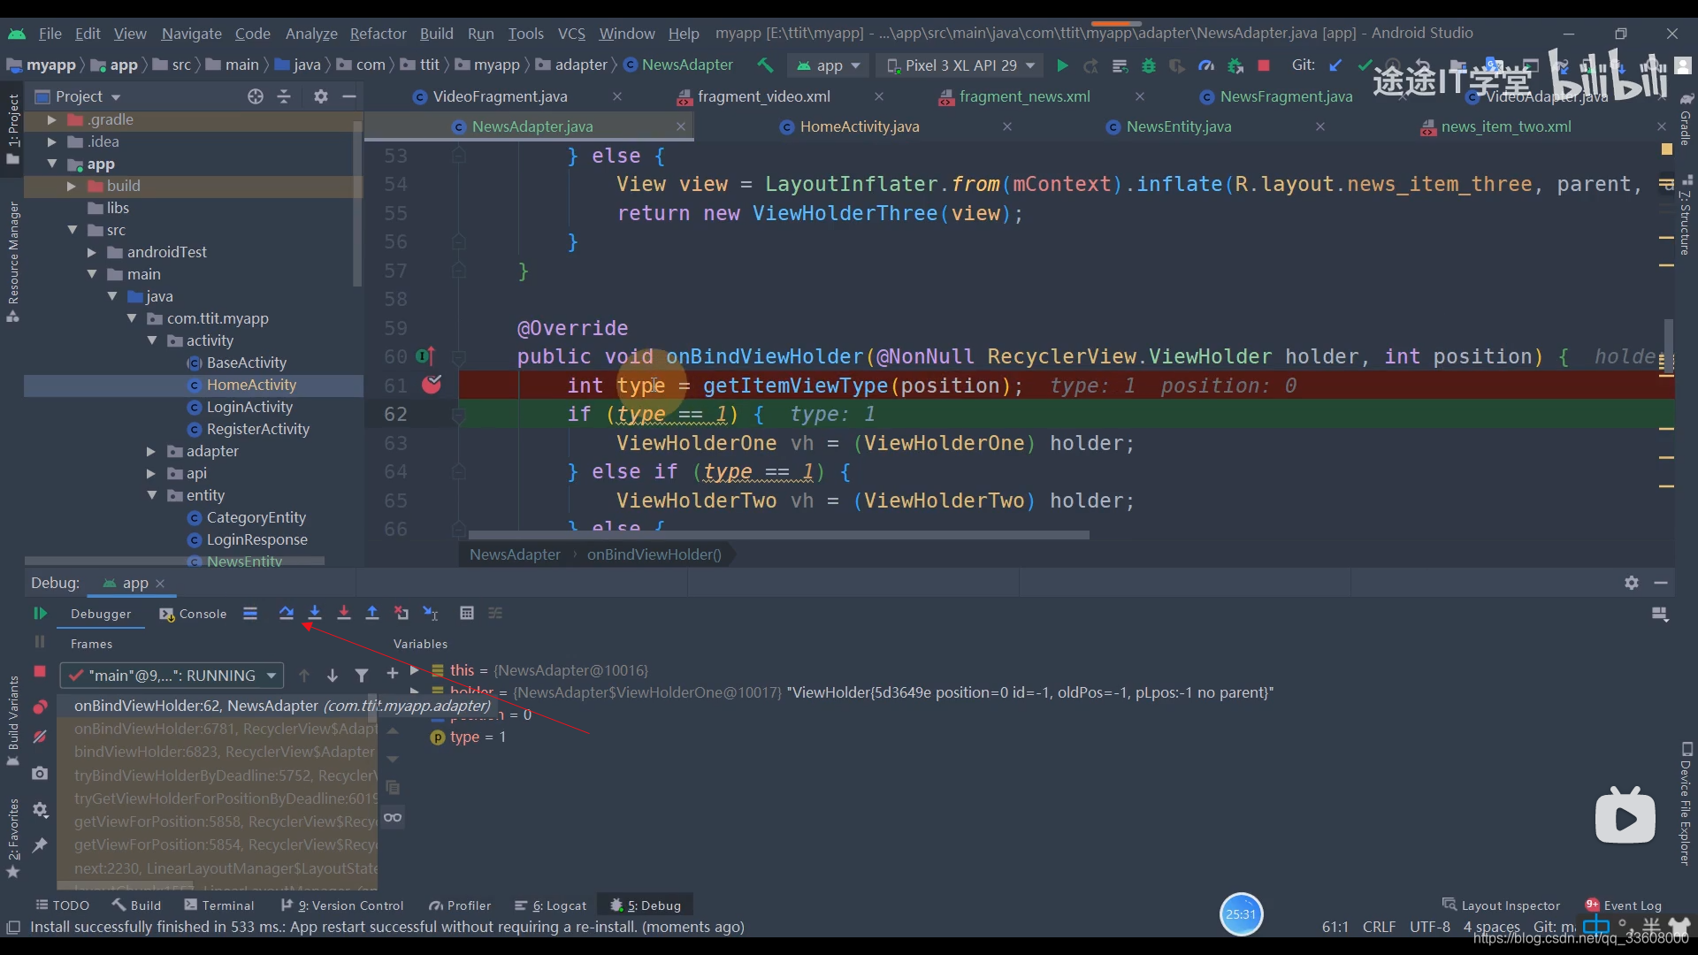The width and height of the screenshot is (1698, 955).
Task: Make project hammer icon
Action: coord(765,65)
